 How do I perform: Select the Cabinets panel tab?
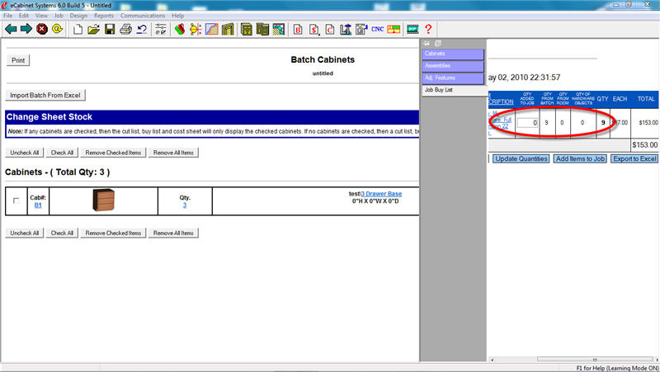453,54
